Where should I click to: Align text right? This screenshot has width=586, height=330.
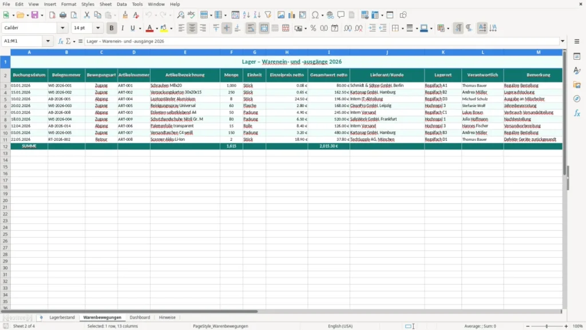pos(203,28)
